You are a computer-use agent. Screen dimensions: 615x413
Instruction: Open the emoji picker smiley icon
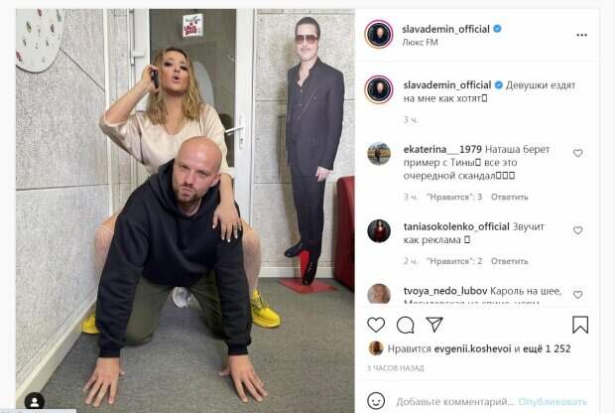pos(376,401)
